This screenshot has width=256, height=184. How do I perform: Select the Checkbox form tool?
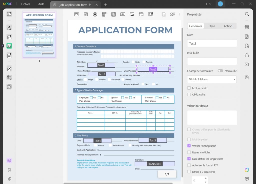click(x=86, y=14)
